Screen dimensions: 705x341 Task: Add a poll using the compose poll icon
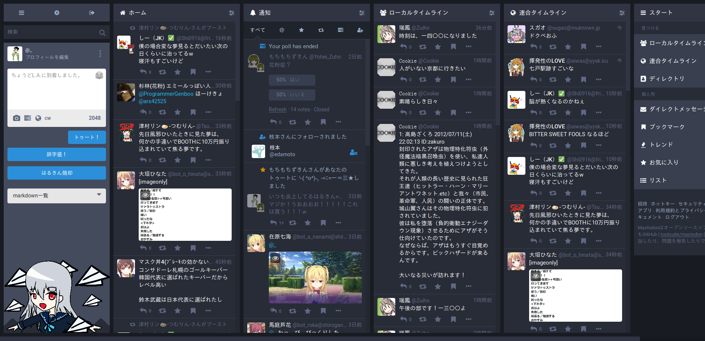(28, 118)
